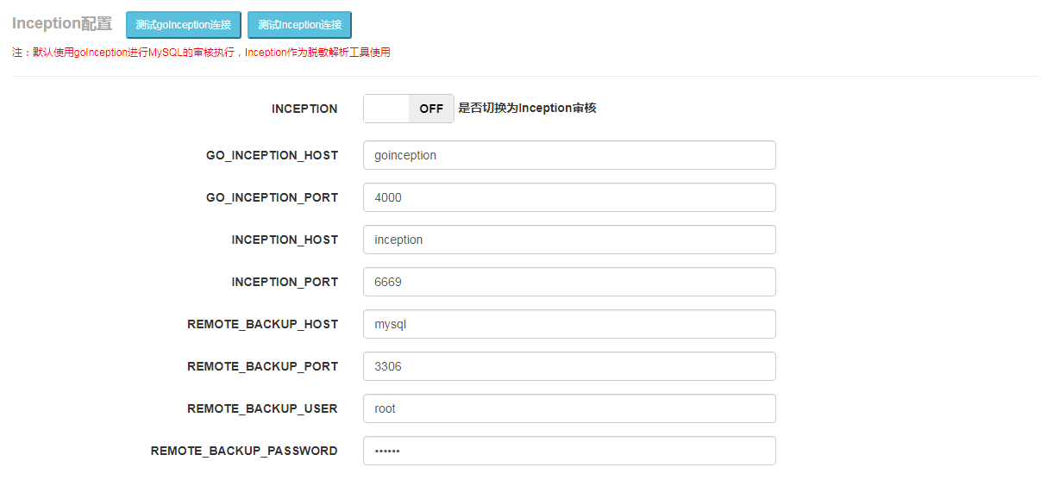
Task: Focus the REMOTE_BACKUP_HOST field with mysql
Action: tap(569, 324)
